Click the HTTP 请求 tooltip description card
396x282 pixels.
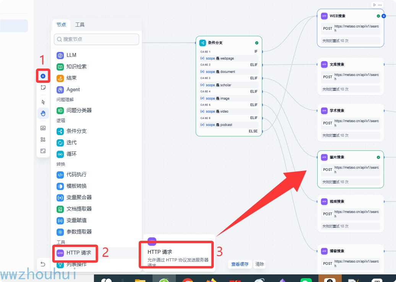point(179,253)
